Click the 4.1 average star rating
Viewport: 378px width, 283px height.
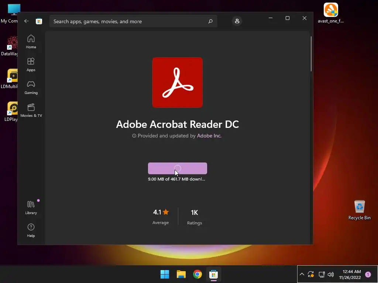161,216
